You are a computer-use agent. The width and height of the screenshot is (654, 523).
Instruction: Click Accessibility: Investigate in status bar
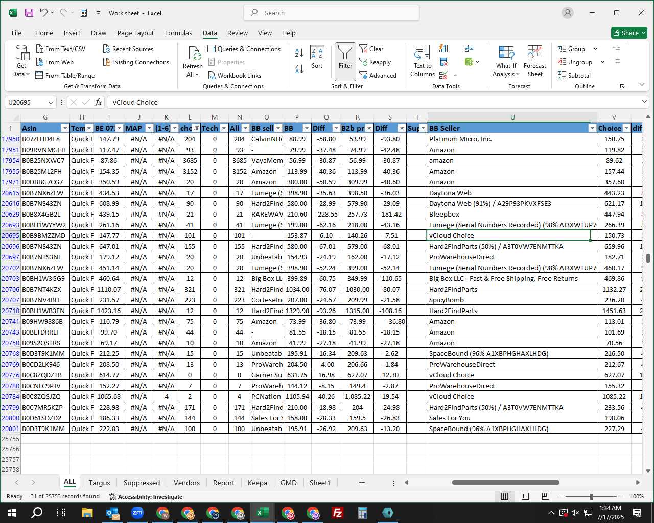[x=146, y=496]
